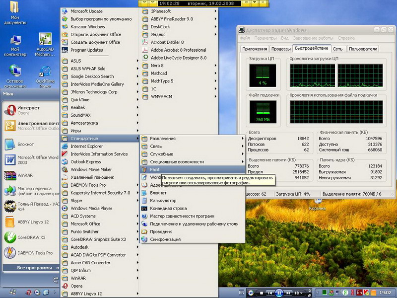This screenshot has width=397, height=298.
Task: Expand the Развлечения submenu
Action: coord(193,139)
